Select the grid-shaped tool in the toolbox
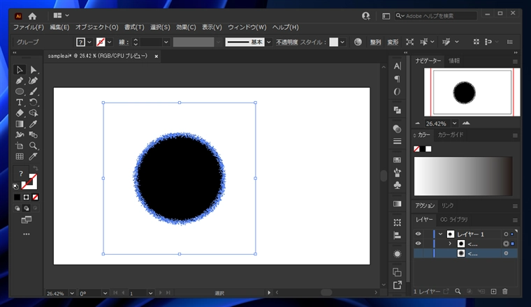 20,156
